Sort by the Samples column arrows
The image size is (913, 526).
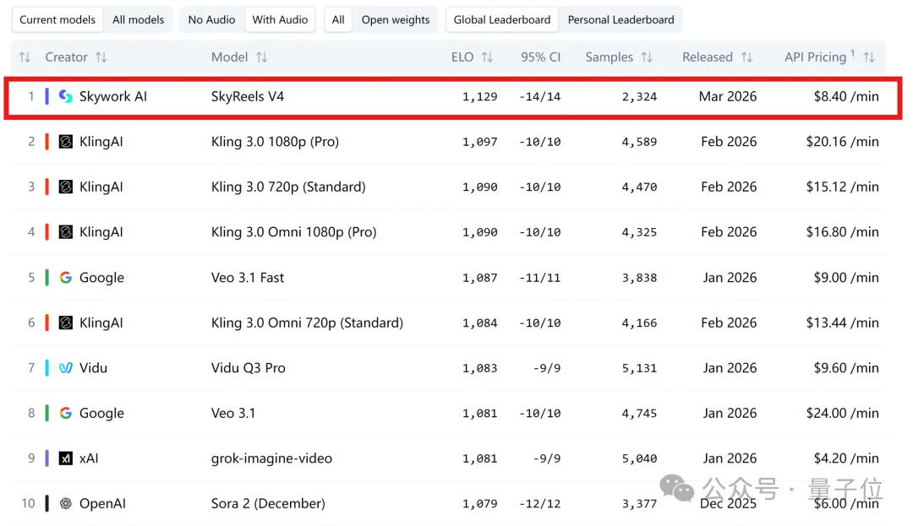[647, 57]
